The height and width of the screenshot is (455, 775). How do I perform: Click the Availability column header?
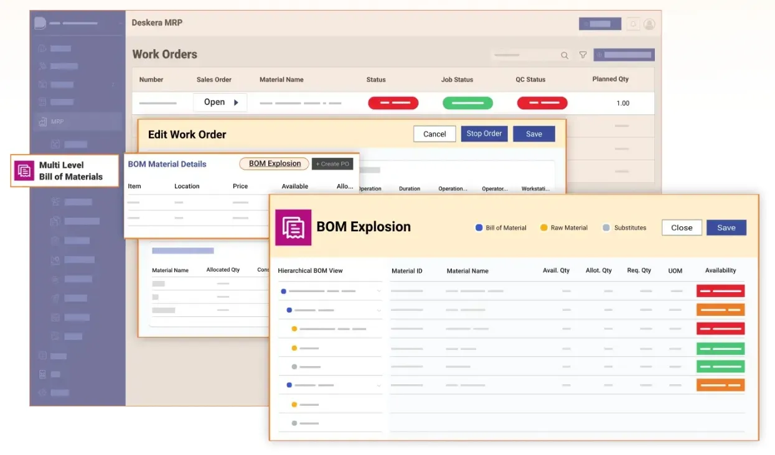pos(721,270)
